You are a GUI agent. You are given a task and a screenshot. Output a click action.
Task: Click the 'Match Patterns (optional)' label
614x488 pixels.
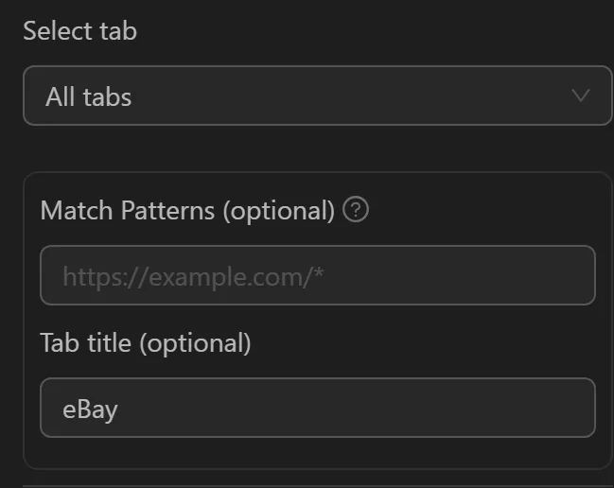tap(187, 210)
